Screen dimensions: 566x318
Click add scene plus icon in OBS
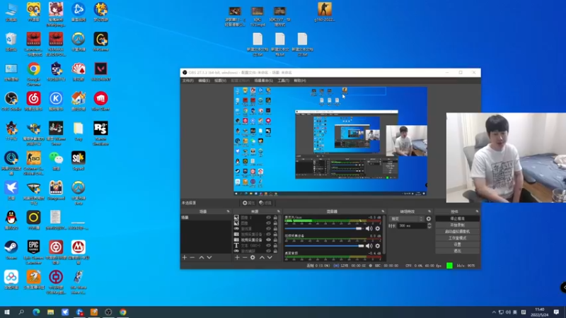tap(185, 257)
